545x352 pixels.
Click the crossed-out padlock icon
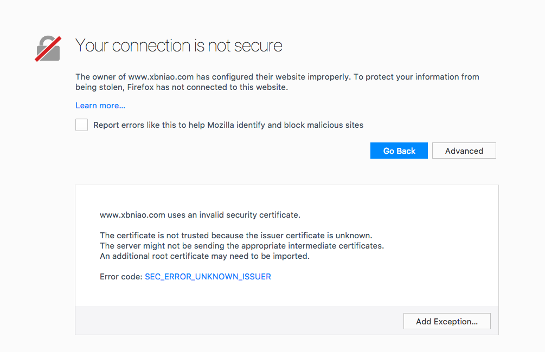[48, 49]
